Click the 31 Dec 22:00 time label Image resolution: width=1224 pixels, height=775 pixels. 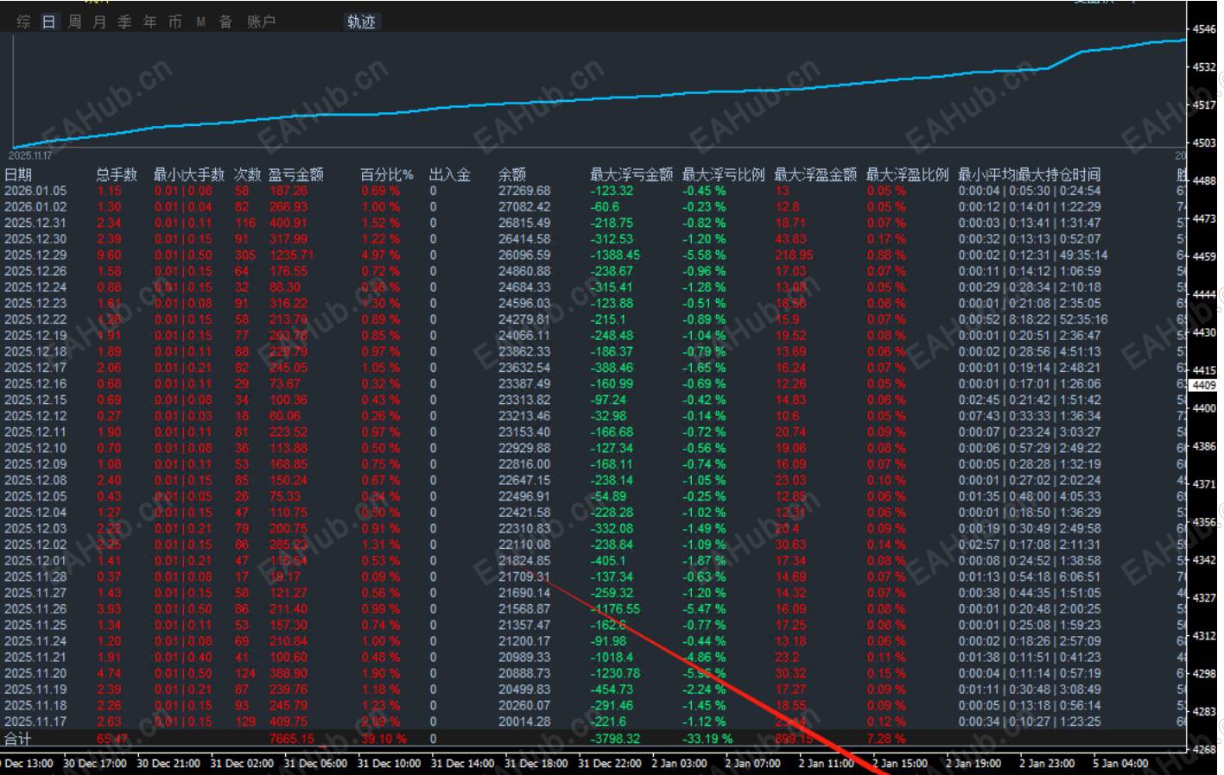click(609, 763)
